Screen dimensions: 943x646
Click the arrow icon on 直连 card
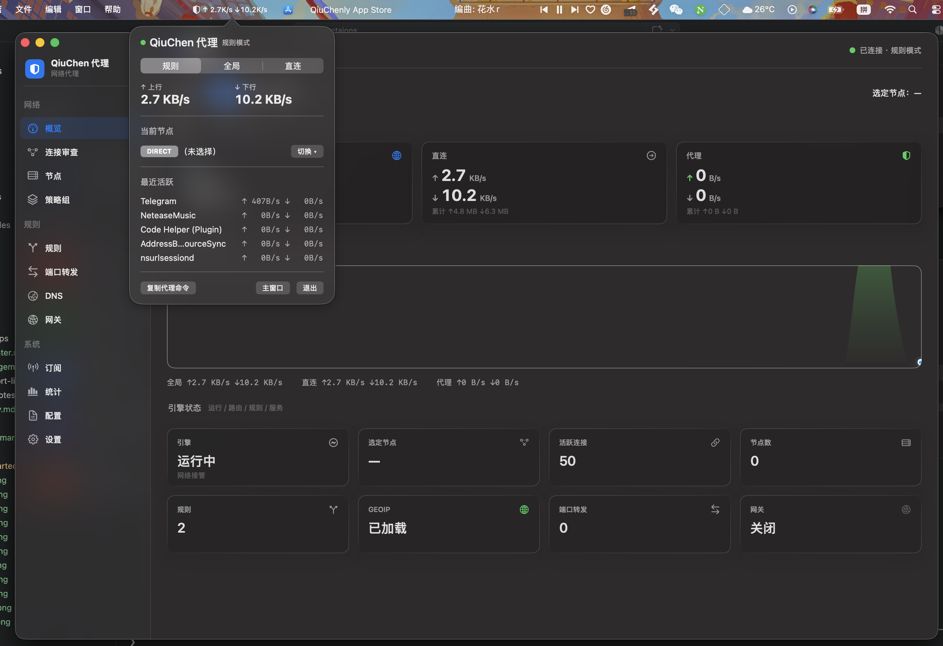(x=651, y=156)
